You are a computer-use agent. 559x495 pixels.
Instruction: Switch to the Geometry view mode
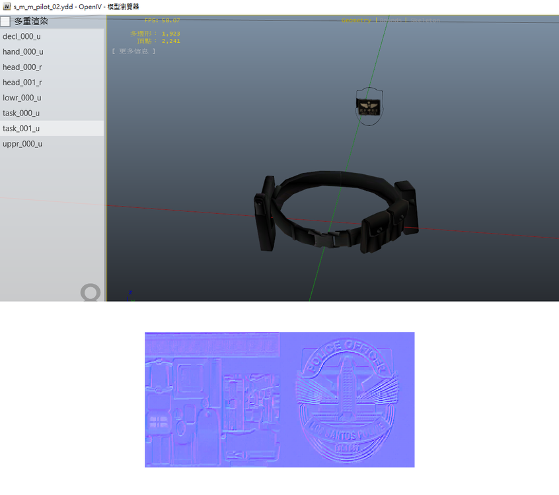pos(356,20)
